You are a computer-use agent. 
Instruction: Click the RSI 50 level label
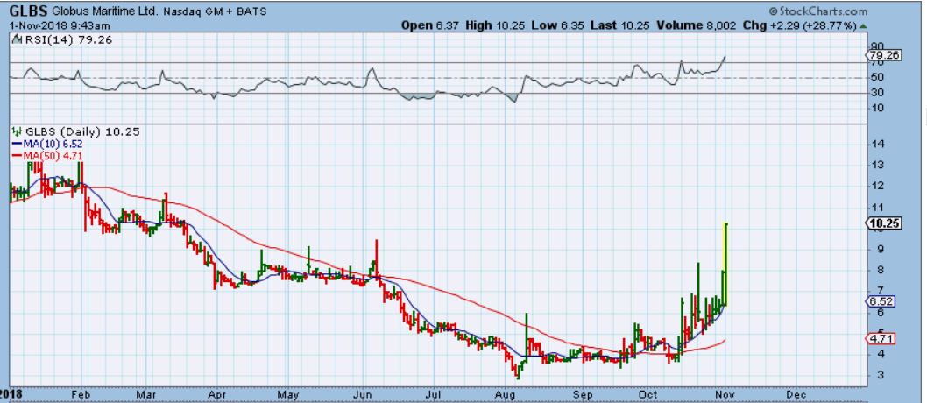pyautogui.click(x=877, y=77)
